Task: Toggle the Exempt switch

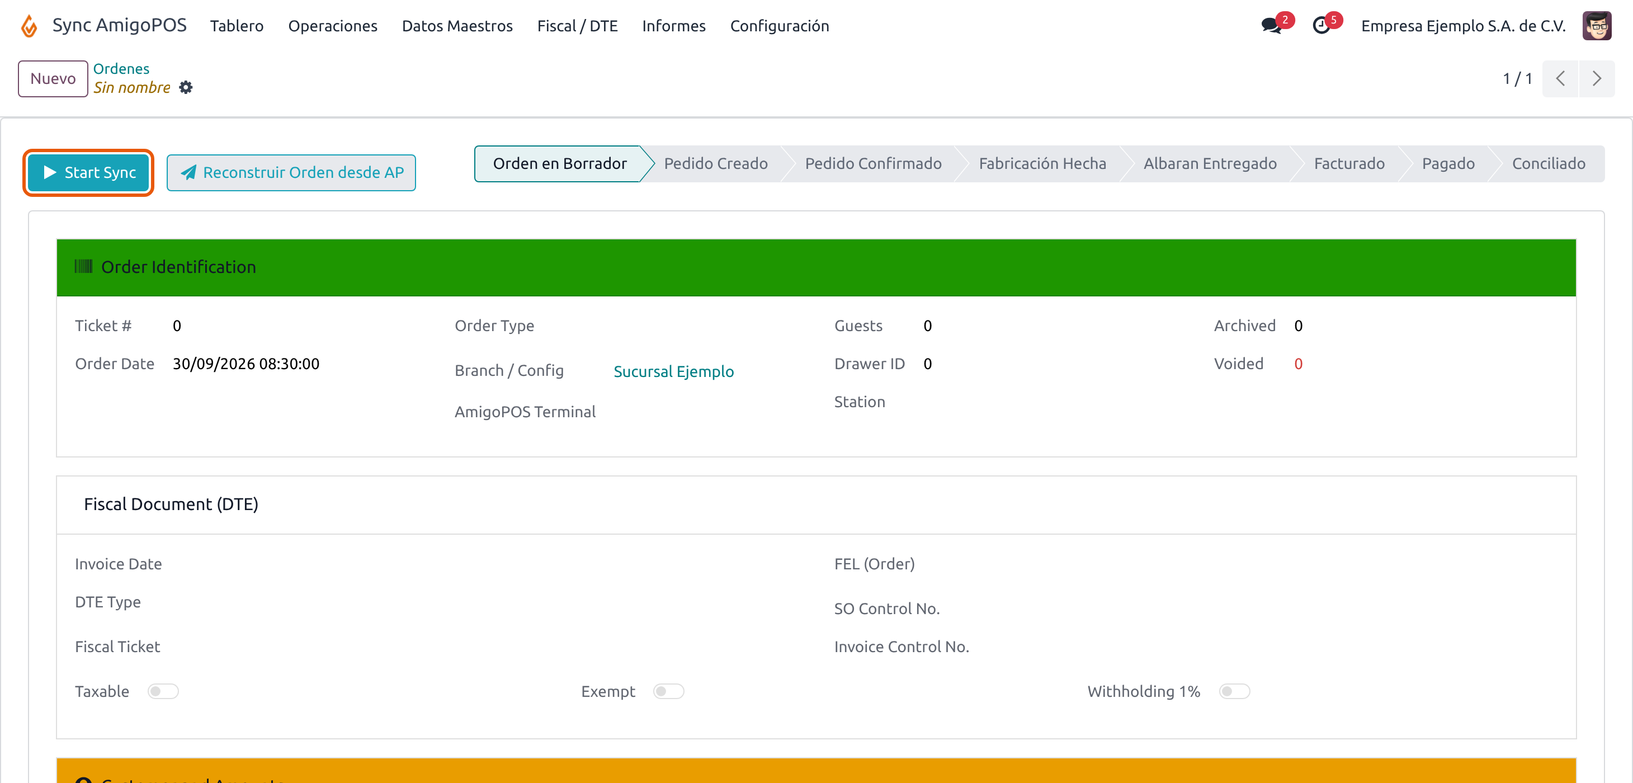Action: 669,691
